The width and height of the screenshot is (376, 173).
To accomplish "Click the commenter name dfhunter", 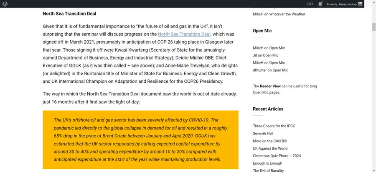I will [x=260, y=70].
